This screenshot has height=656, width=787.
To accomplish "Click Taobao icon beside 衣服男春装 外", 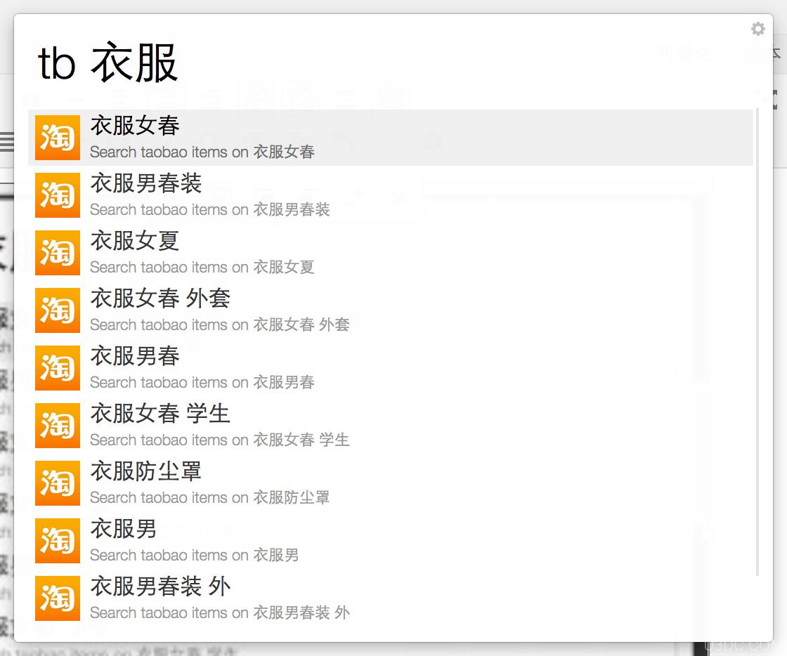I will 58,599.
